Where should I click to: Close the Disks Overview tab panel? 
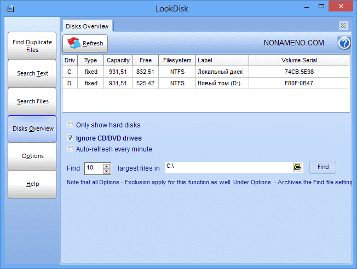click(x=343, y=26)
